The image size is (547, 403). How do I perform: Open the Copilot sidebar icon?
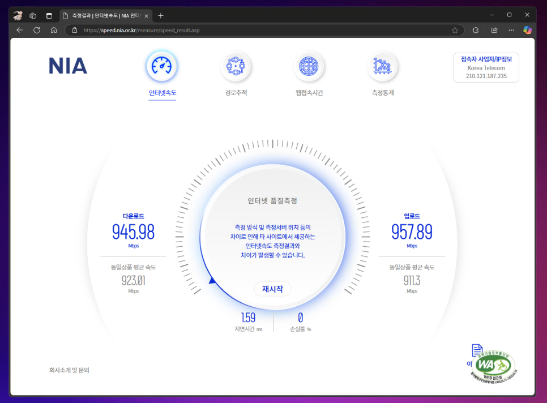tap(527, 31)
